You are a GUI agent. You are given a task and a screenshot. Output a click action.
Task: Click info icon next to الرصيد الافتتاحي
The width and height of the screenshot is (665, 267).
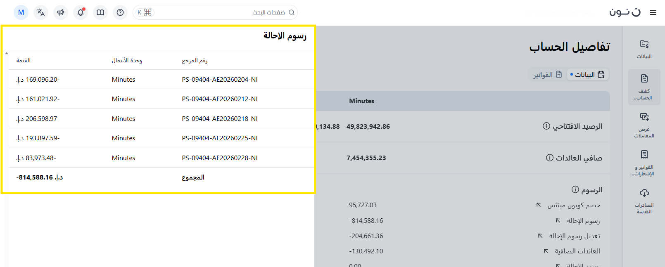(546, 126)
